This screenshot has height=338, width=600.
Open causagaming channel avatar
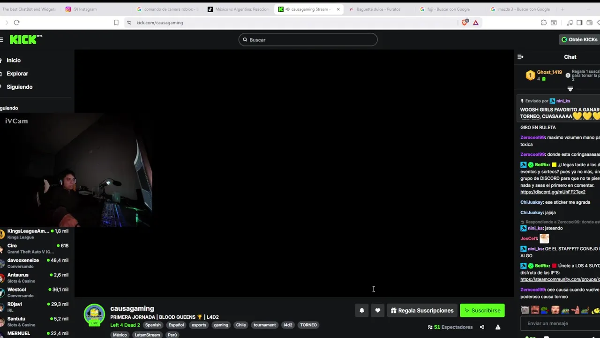click(x=94, y=315)
